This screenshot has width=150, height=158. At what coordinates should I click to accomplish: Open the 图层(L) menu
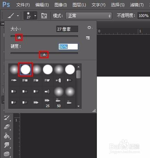point(79,5)
